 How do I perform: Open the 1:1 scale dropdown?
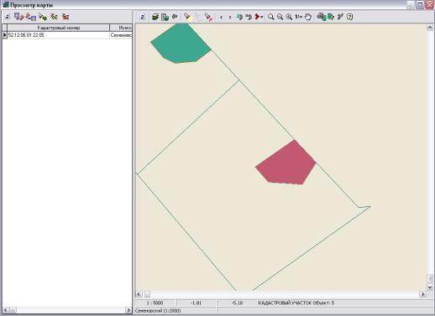point(298,17)
